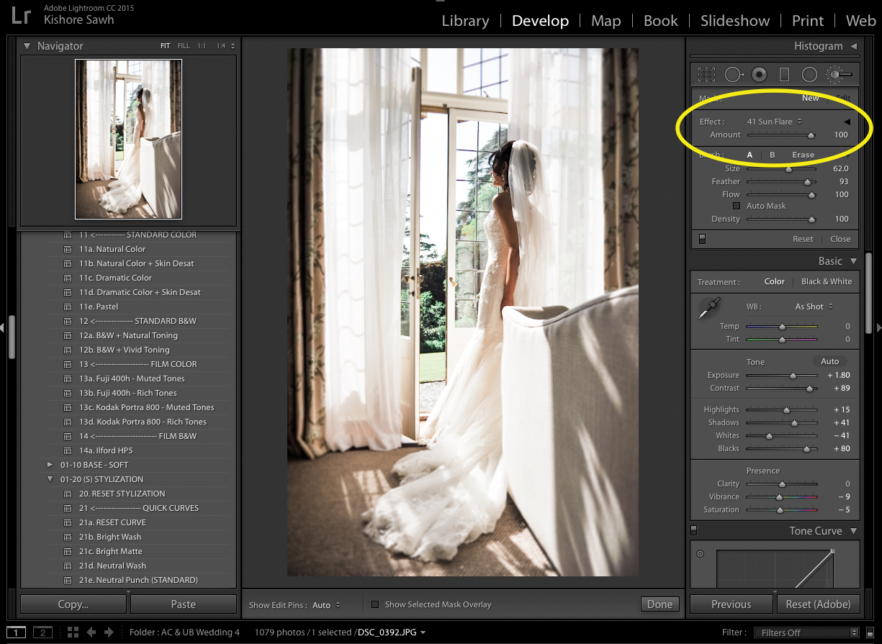Image resolution: width=882 pixels, height=644 pixels.
Task: Click the Copy... button
Action: (x=73, y=604)
